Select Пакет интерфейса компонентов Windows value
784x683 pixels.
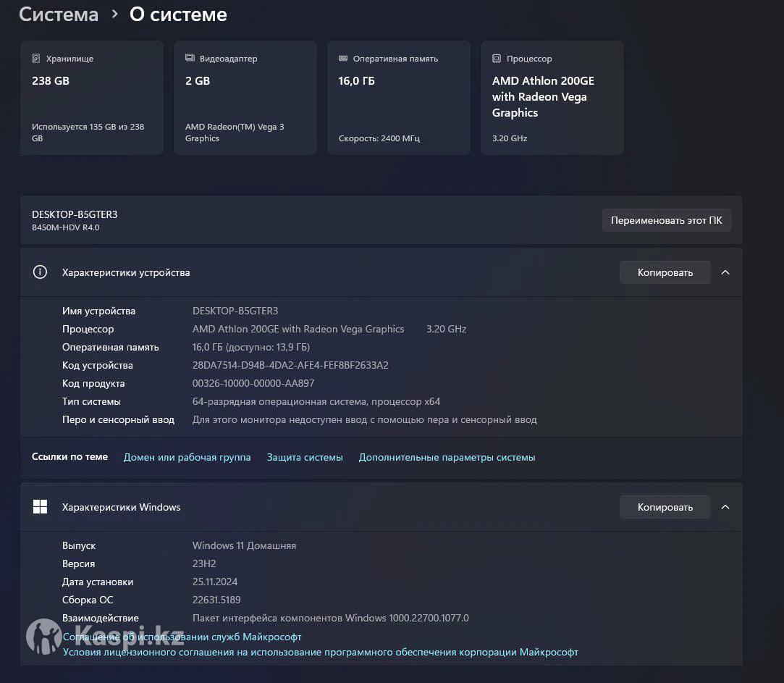(331, 618)
